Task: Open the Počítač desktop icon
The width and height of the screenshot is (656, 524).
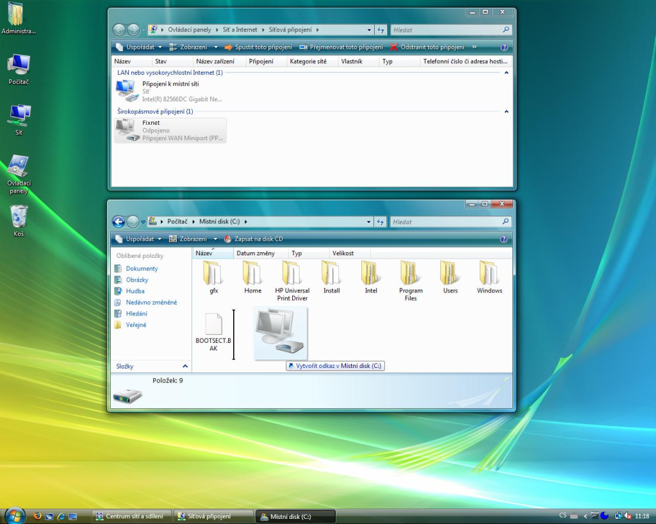Action: point(19,69)
